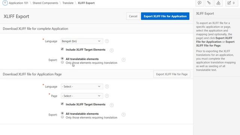Click the Page field label
This screenshot has width=240, height=135.
[x=54, y=96]
